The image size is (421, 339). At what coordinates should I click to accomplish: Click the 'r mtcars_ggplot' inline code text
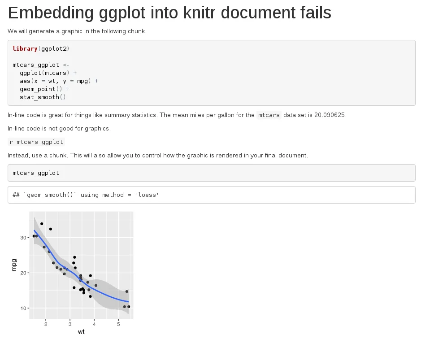(x=36, y=142)
